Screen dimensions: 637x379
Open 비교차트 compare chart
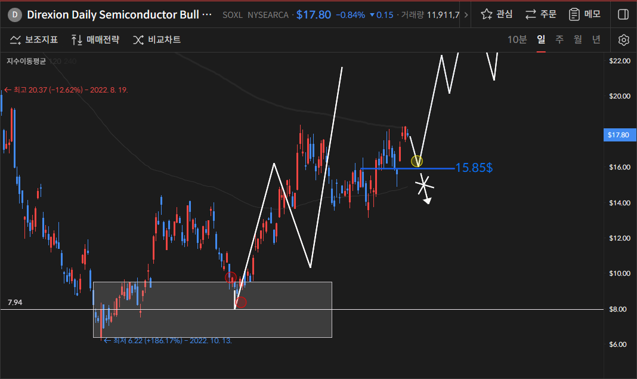pyautogui.click(x=157, y=39)
